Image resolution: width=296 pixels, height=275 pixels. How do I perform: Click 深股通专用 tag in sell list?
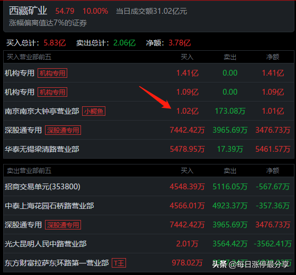63,225
